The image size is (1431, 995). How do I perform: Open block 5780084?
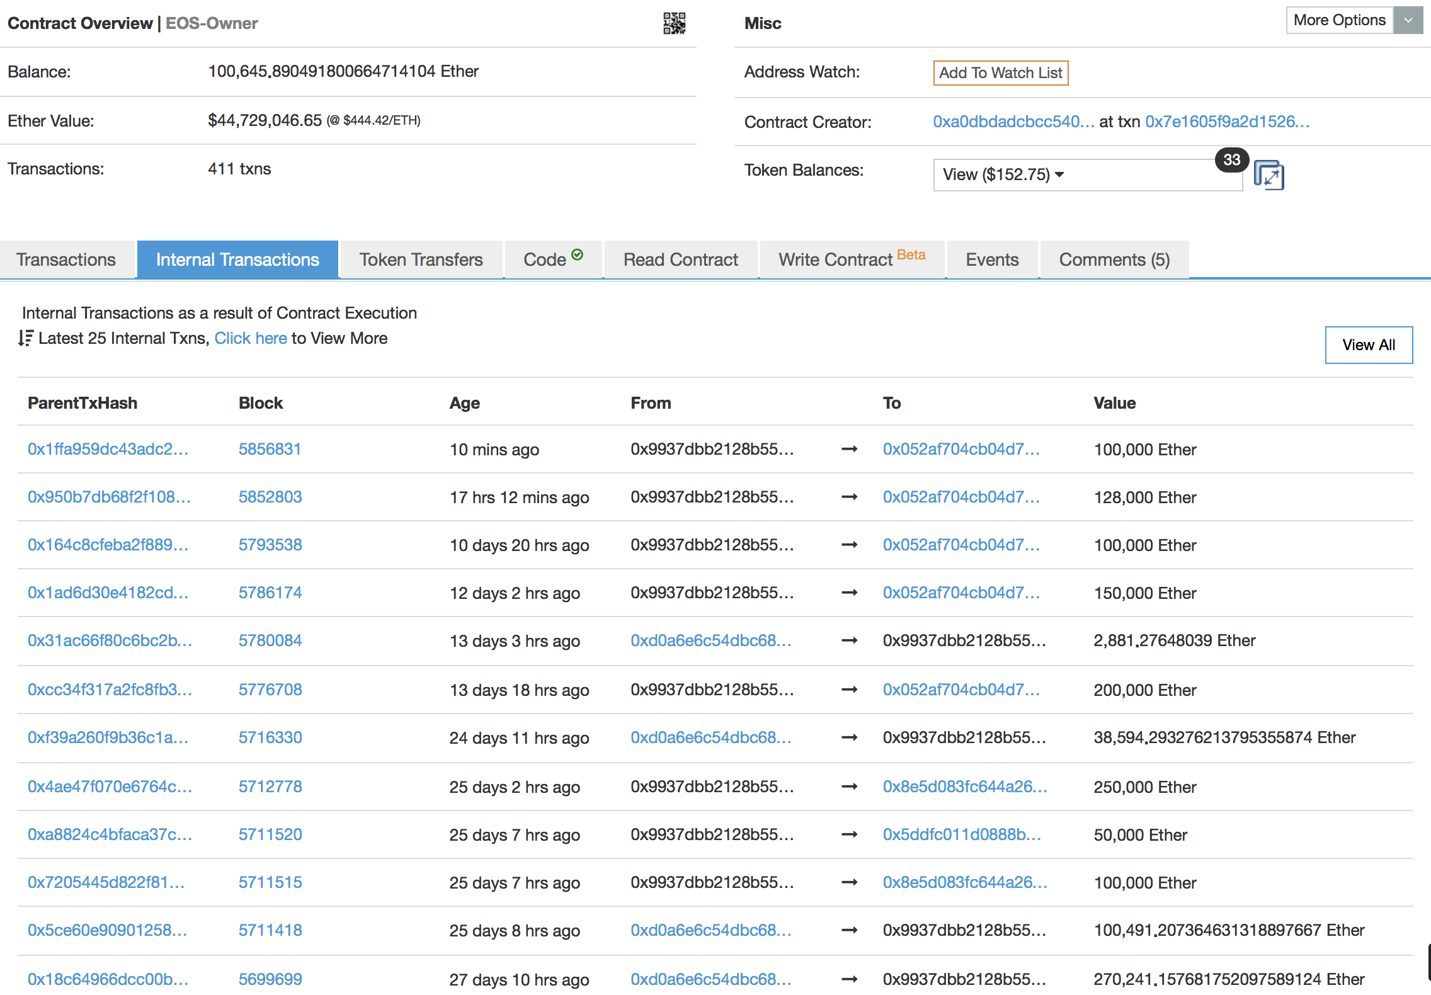[x=270, y=640]
